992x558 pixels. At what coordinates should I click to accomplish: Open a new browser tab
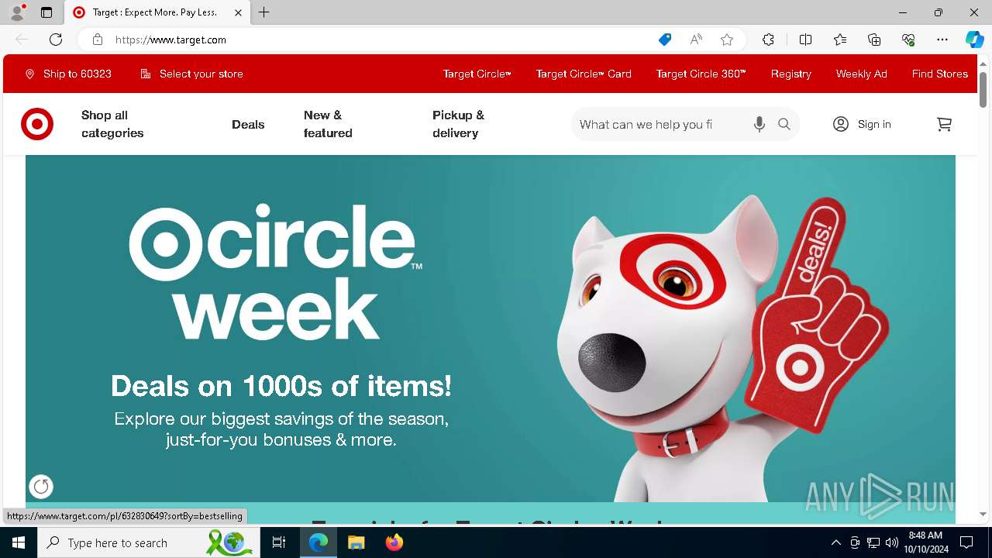coord(263,12)
